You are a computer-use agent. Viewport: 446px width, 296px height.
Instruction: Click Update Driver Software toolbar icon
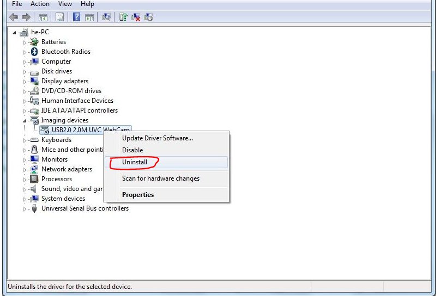pos(123,17)
